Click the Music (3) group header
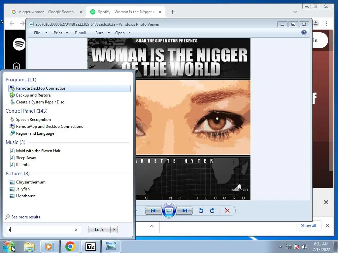Screen dimensions: 338x253 pyautogui.click(x=16, y=142)
